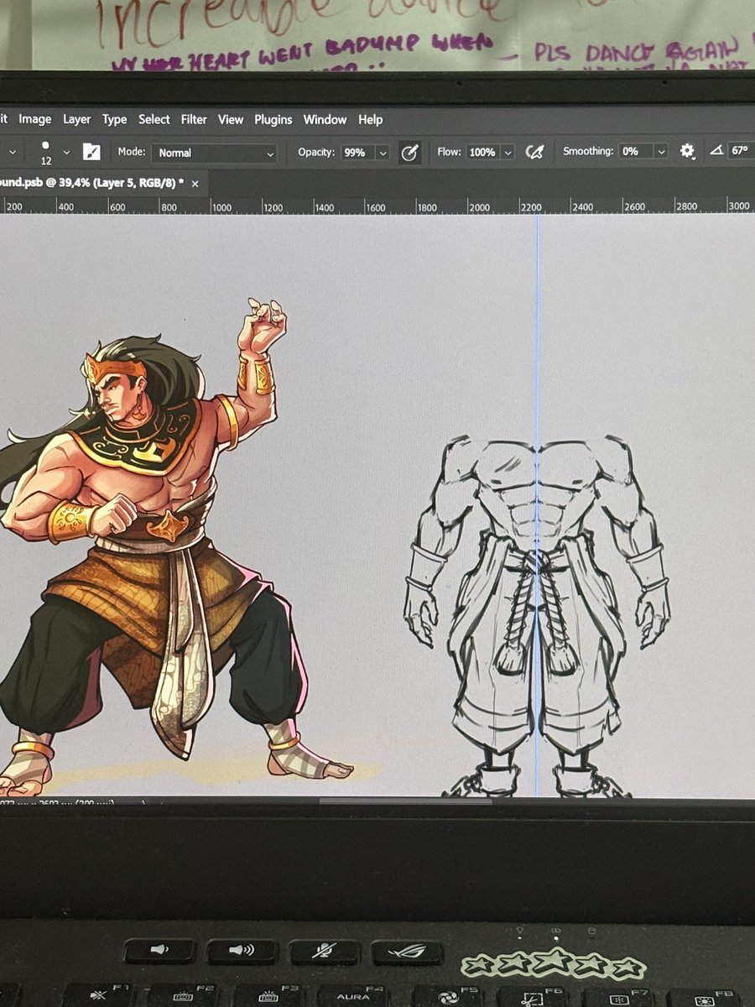This screenshot has width=755, height=1007.
Task: Open the Mode Normal blend dropdown
Action: pos(214,153)
